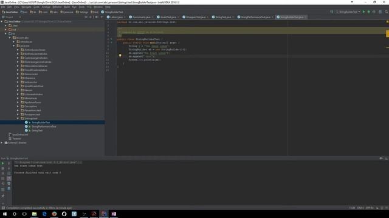Collapse the JavaOnline root node
The width and height of the screenshot is (389, 218).
tap(2, 22)
